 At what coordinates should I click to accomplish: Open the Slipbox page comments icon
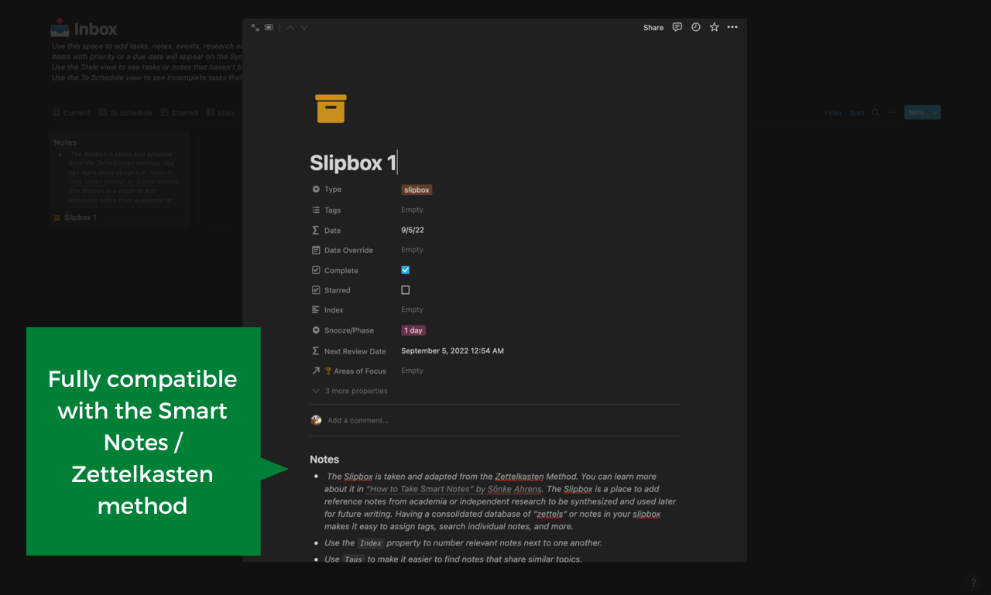tap(677, 27)
